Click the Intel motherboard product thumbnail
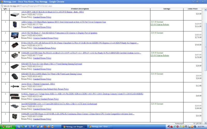207x129 pixels. click(x=15, y=106)
